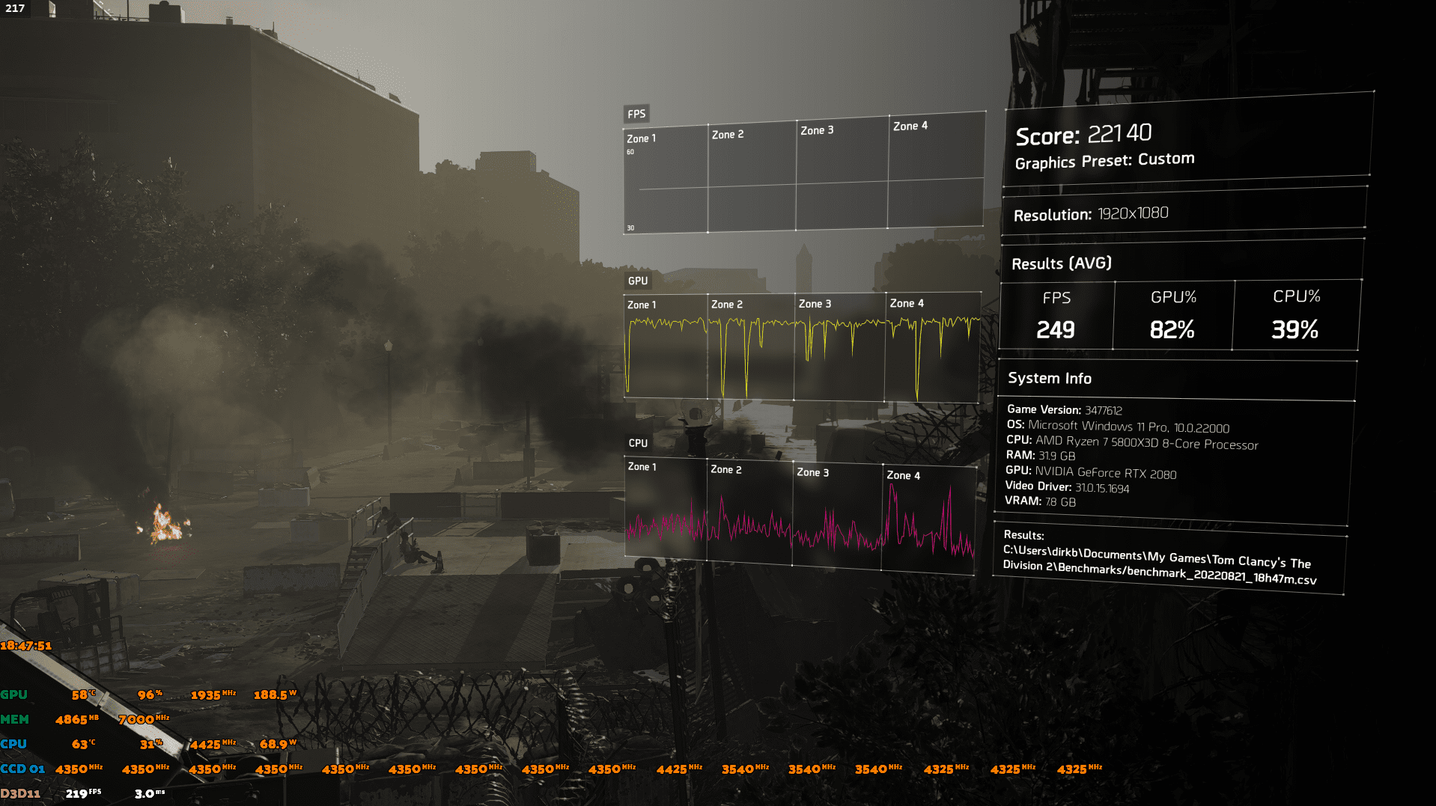The height and width of the screenshot is (806, 1436).
Task: Click the memory usage reading 4865 MB
Action: click(76, 719)
